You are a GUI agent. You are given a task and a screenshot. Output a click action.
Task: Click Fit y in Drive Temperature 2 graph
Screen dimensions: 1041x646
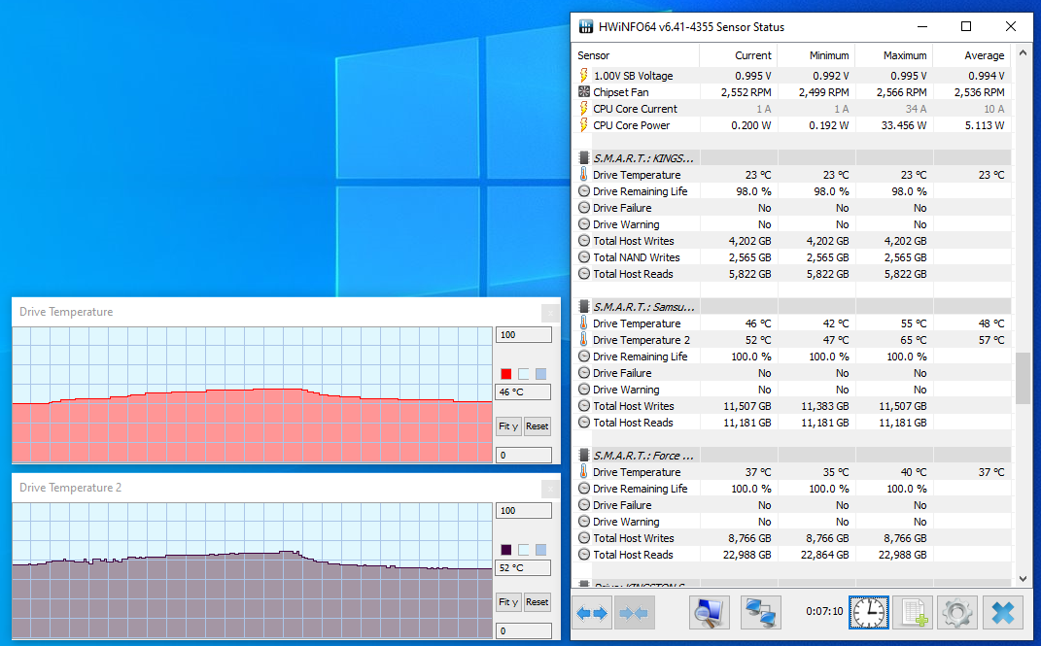coord(508,601)
